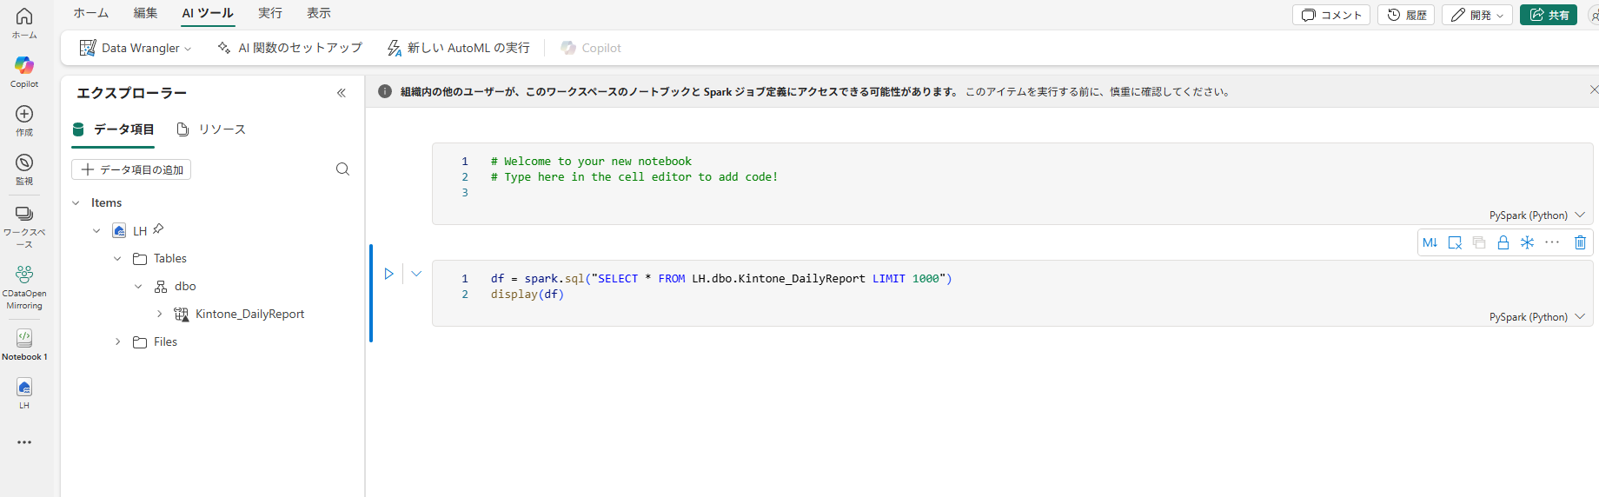
Task: Collapse the Explorer panel with double chevron
Action: [x=342, y=93]
